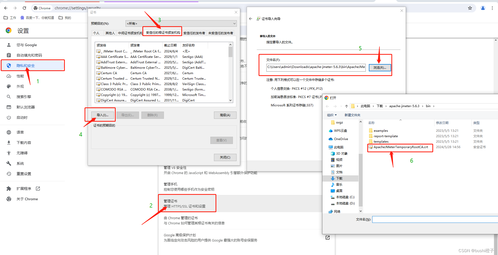Viewport: 498px width, 255px height.
Task: Click the 导入(I)... button
Action: 102,115
